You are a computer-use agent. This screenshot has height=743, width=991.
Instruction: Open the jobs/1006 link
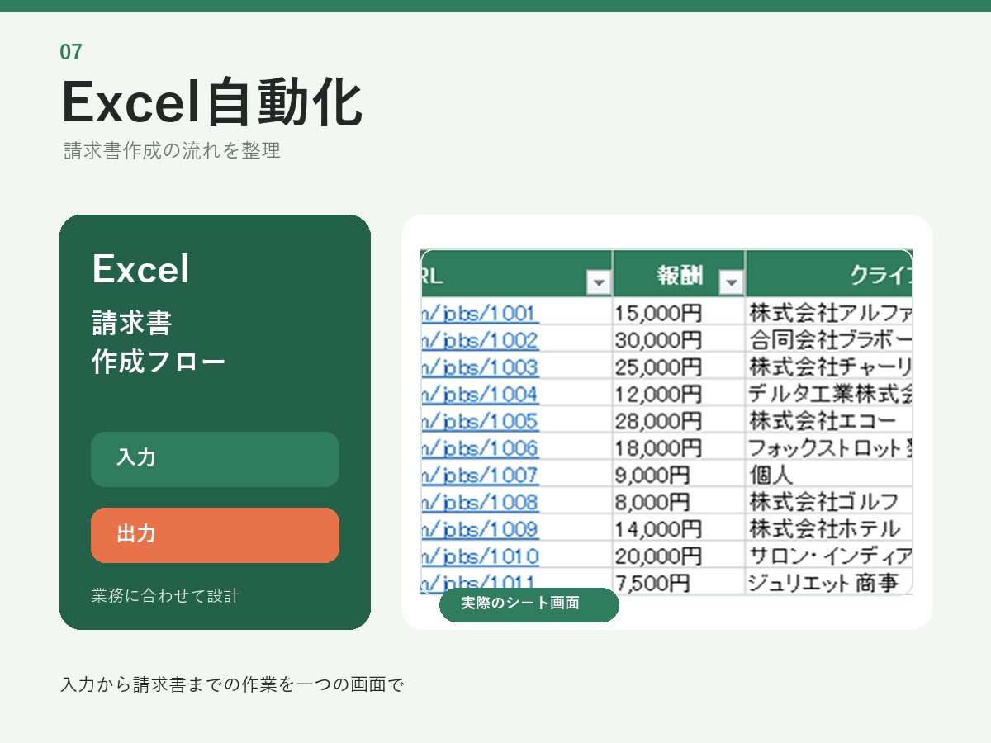480,449
